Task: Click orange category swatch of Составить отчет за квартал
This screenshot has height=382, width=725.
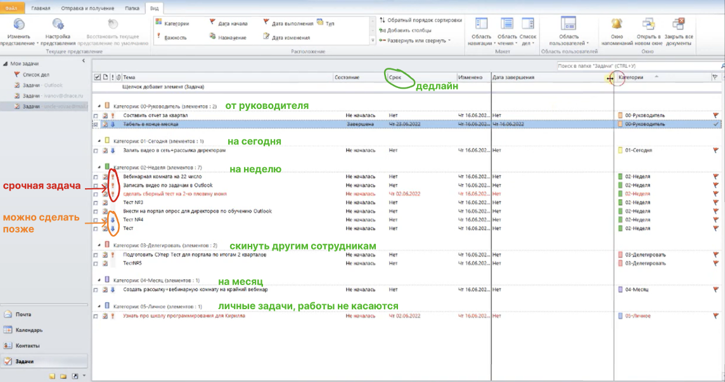Action: pos(620,115)
